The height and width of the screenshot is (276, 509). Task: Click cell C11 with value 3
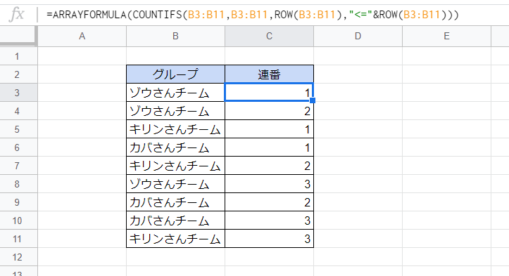pos(269,239)
